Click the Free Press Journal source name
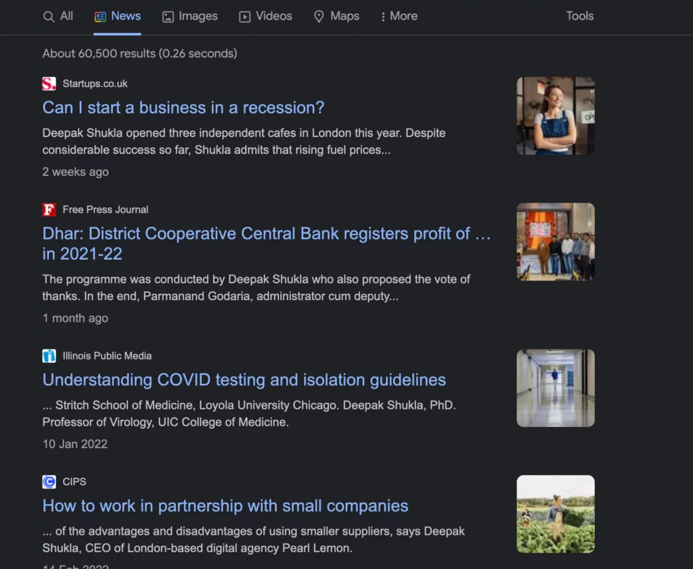 pos(106,209)
